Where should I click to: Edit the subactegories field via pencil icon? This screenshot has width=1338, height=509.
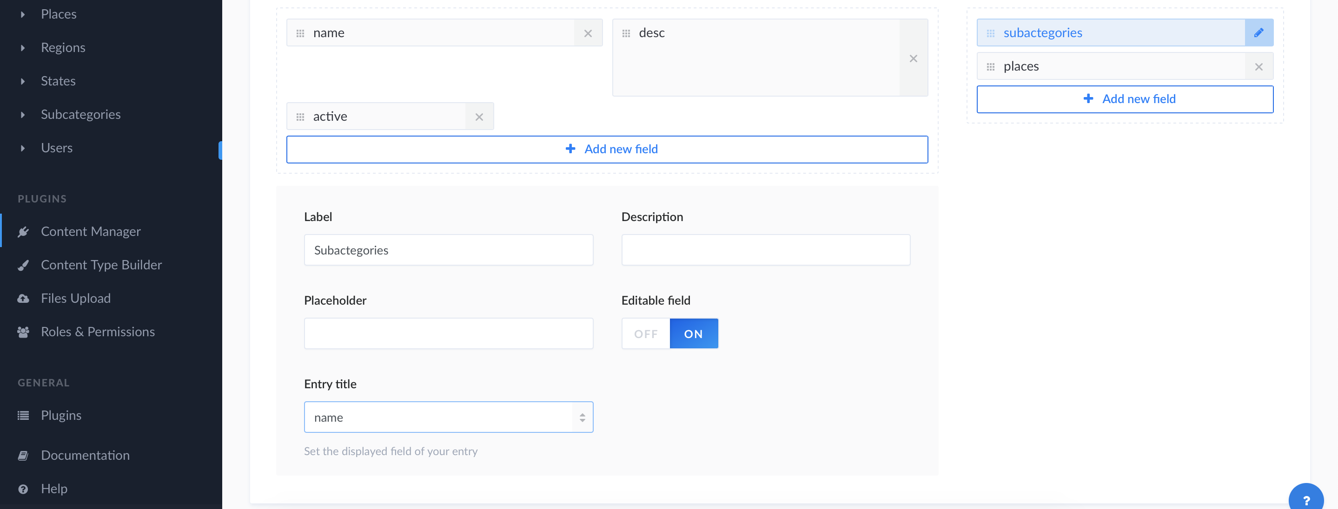tap(1259, 32)
